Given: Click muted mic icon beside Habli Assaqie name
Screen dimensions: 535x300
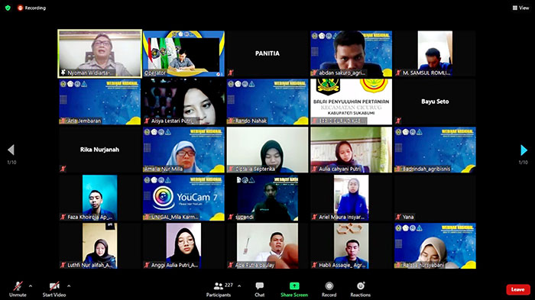Looking at the screenshot, I should (x=314, y=265).
